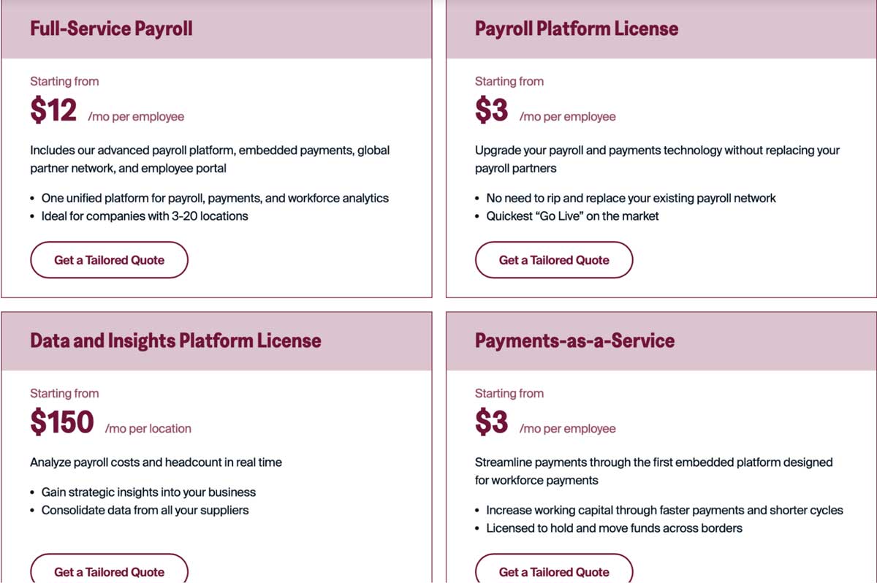Select the Full-Service Payroll card header
The width and height of the screenshot is (877, 583).
111,29
